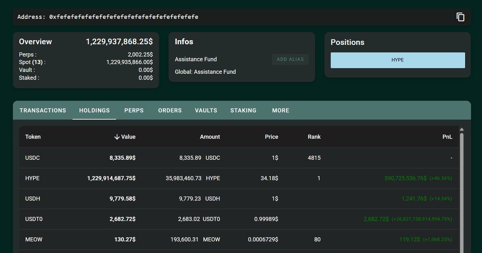Click the MEOW token row name
The image size is (482, 253).
(34, 239)
